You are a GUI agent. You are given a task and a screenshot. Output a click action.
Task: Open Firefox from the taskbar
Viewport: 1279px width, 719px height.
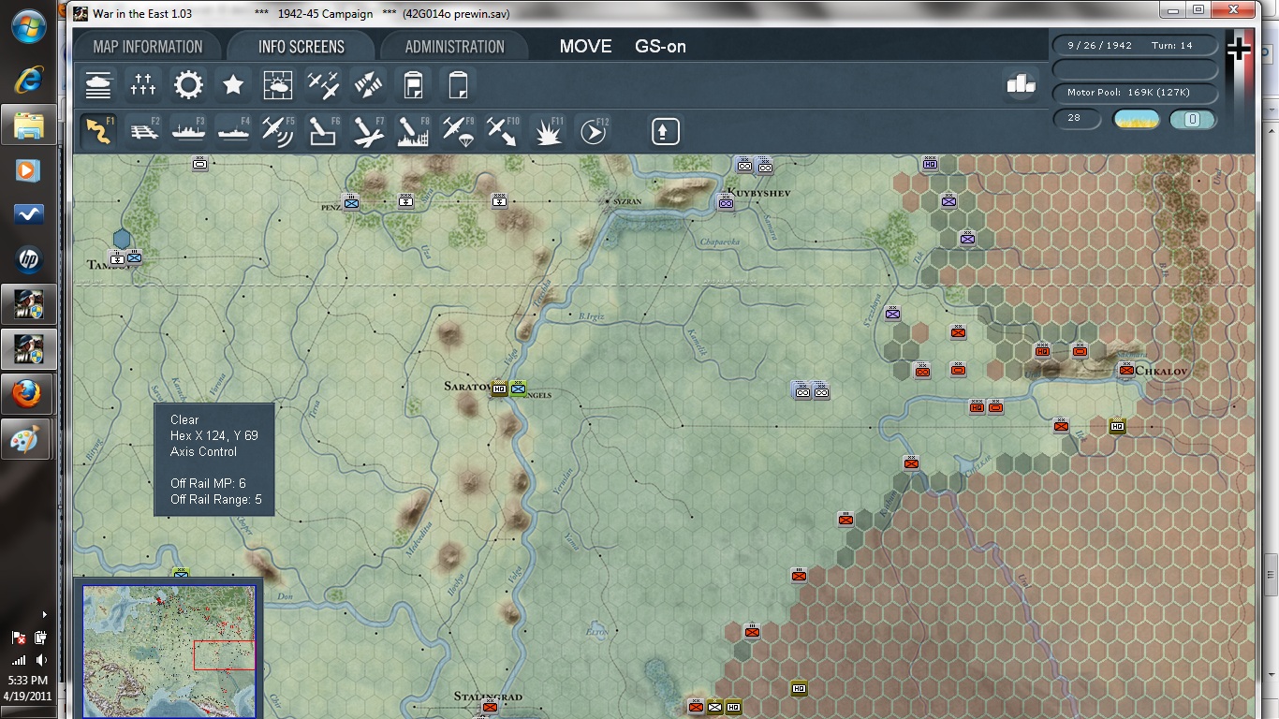point(28,394)
